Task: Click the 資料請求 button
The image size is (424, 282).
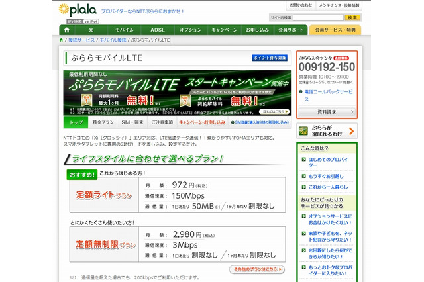Action: 327,112
